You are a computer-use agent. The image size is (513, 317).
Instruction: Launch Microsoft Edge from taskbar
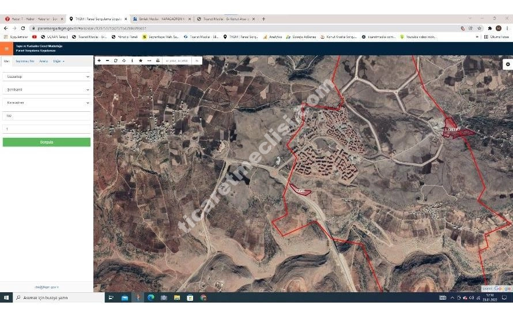tap(151, 297)
